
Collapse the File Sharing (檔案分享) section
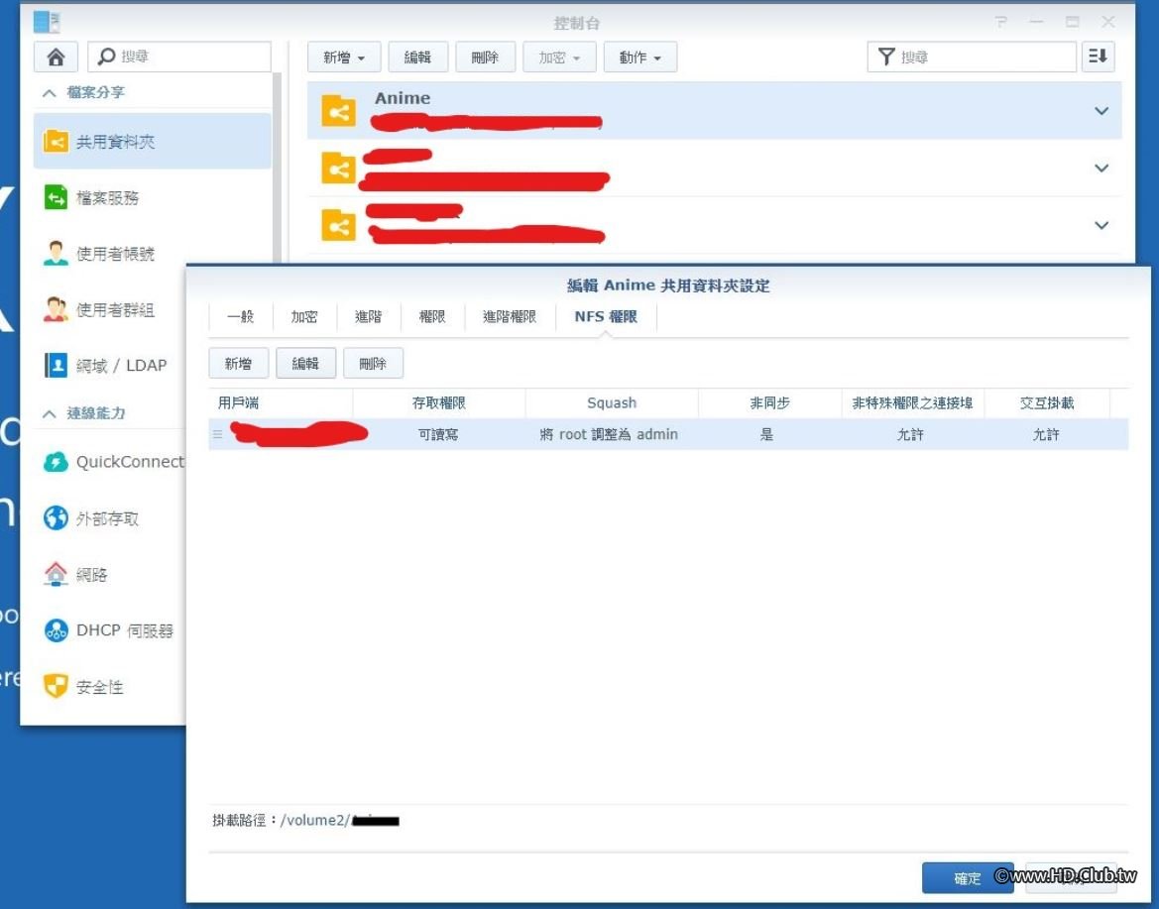pyautogui.click(x=50, y=93)
